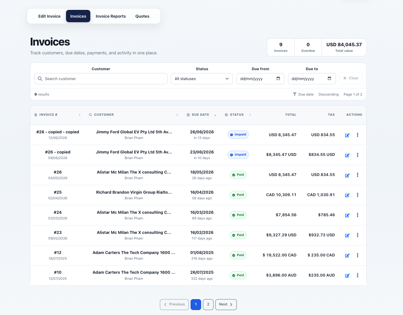Image resolution: width=403 pixels, height=315 pixels.
Task: Edit invoice due 18/05/2026
Action: point(347,175)
